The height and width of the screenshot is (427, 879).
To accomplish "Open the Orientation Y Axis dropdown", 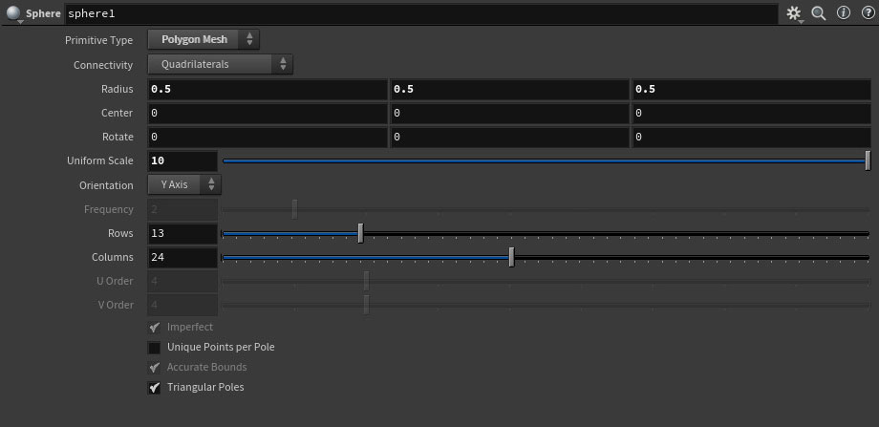I will click(184, 184).
